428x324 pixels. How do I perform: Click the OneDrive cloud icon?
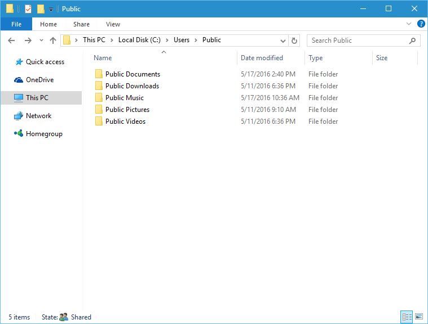tap(18, 80)
